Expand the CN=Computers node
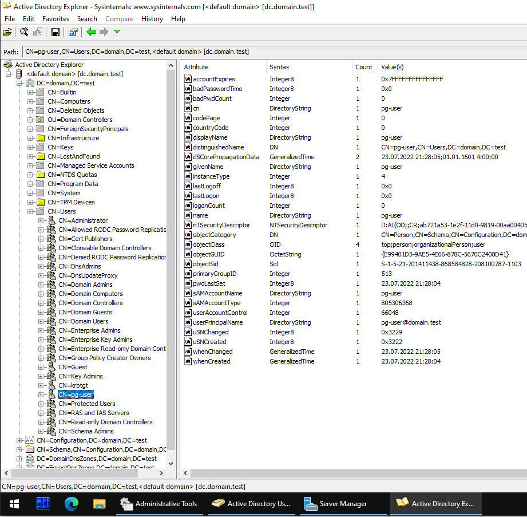527x517 pixels. [30, 101]
